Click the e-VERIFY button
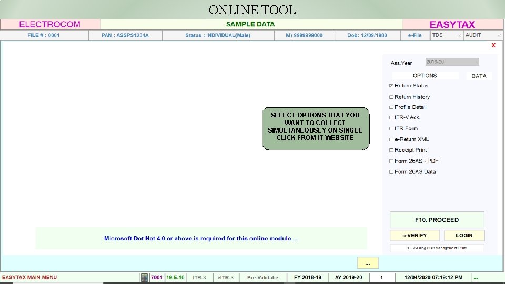The width and height of the screenshot is (505, 284). [415, 236]
